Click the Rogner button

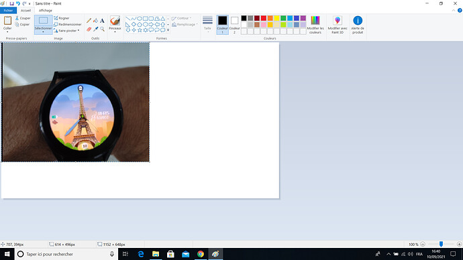pyautogui.click(x=62, y=18)
